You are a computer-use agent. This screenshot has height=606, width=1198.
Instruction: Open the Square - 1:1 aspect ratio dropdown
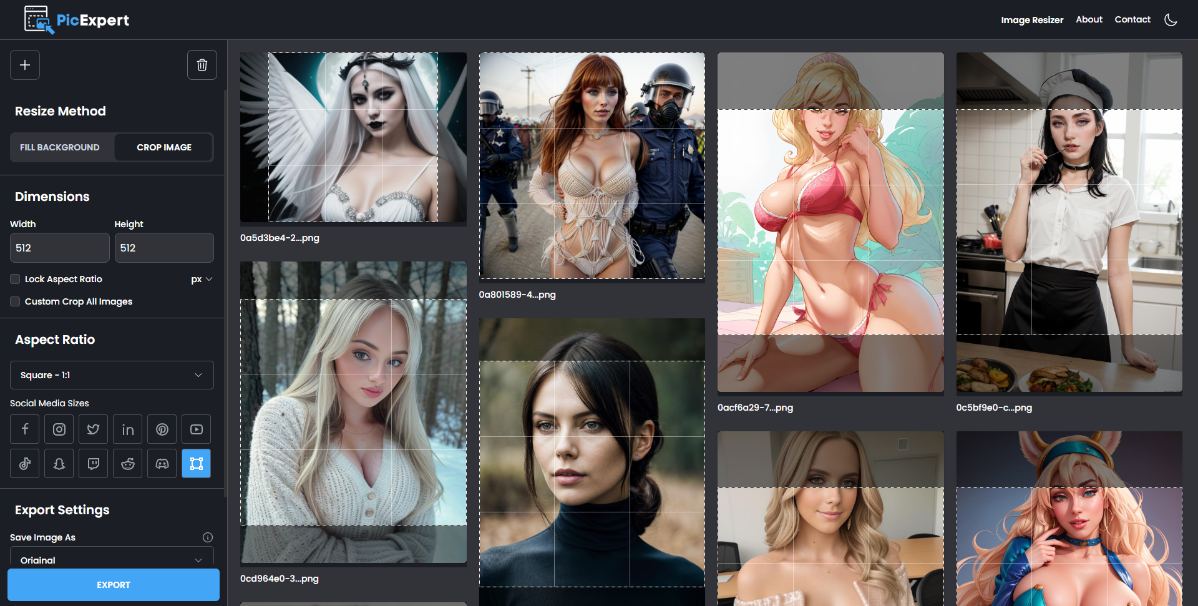coord(112,375)
